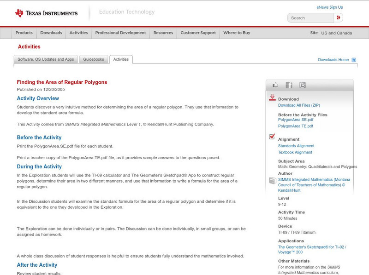Click During the Activity heading
The width and height of the screenshot is (369, 275).
pyautogui.click(x=39, y=166)
